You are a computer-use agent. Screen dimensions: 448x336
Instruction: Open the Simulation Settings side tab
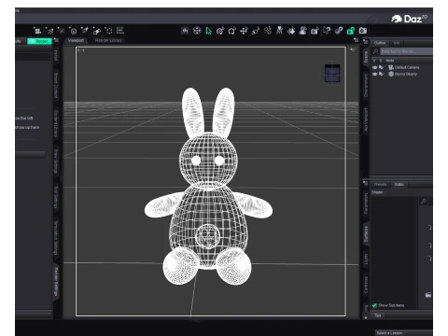click(56, 238)
